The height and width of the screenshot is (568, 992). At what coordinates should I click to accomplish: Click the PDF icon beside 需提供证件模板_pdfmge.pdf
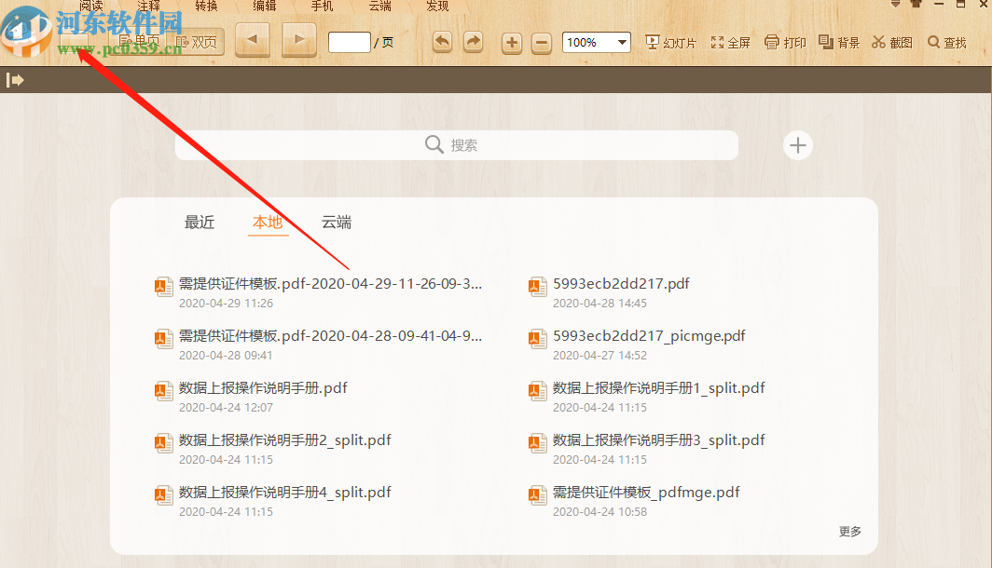(x=538, y=494)
